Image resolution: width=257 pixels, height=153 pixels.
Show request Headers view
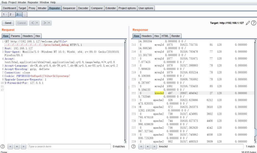click(28, 36)
